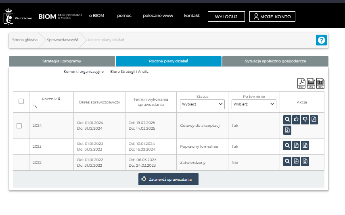Open the Status filter dropdown
345x215 pixels.
202,104
